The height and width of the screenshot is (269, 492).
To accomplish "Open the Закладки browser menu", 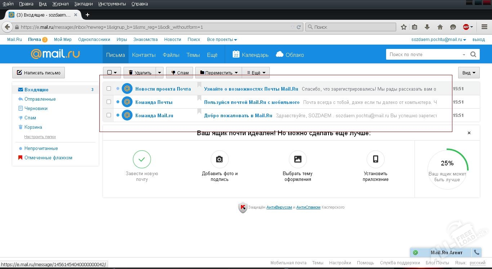I will coord(83,4).
